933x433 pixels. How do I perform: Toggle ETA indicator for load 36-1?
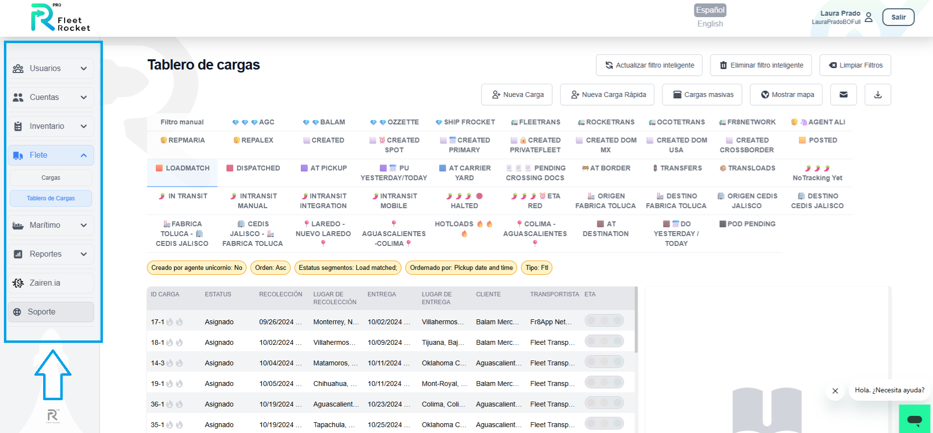pos(604,403)
